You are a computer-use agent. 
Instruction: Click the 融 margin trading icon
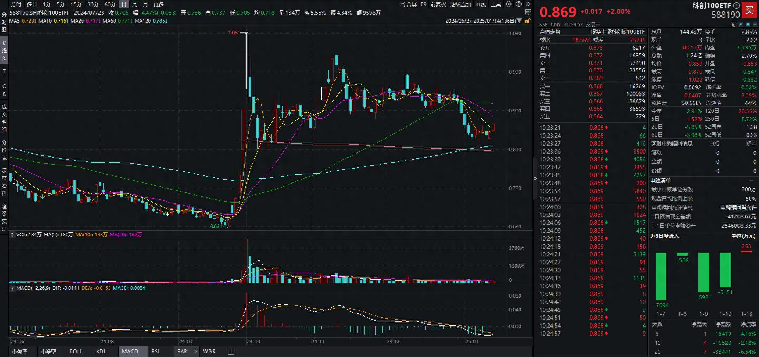[733, 24]
